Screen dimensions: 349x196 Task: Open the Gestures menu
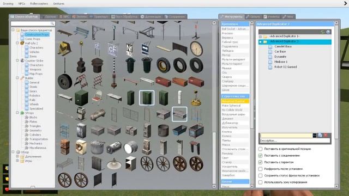click(59, 4)
